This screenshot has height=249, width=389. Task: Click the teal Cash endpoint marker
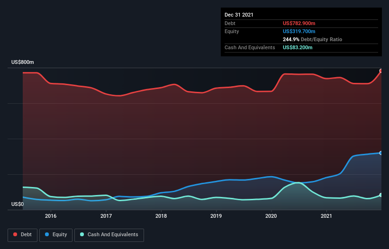pyautogui.click(x=381, y=195)
